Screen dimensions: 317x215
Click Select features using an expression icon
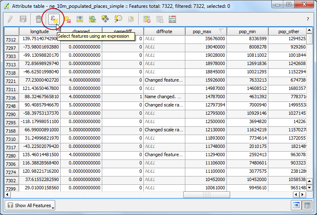pos(54,19)
